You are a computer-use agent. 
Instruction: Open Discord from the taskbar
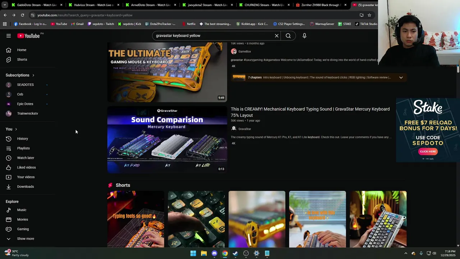coord(214,253)
